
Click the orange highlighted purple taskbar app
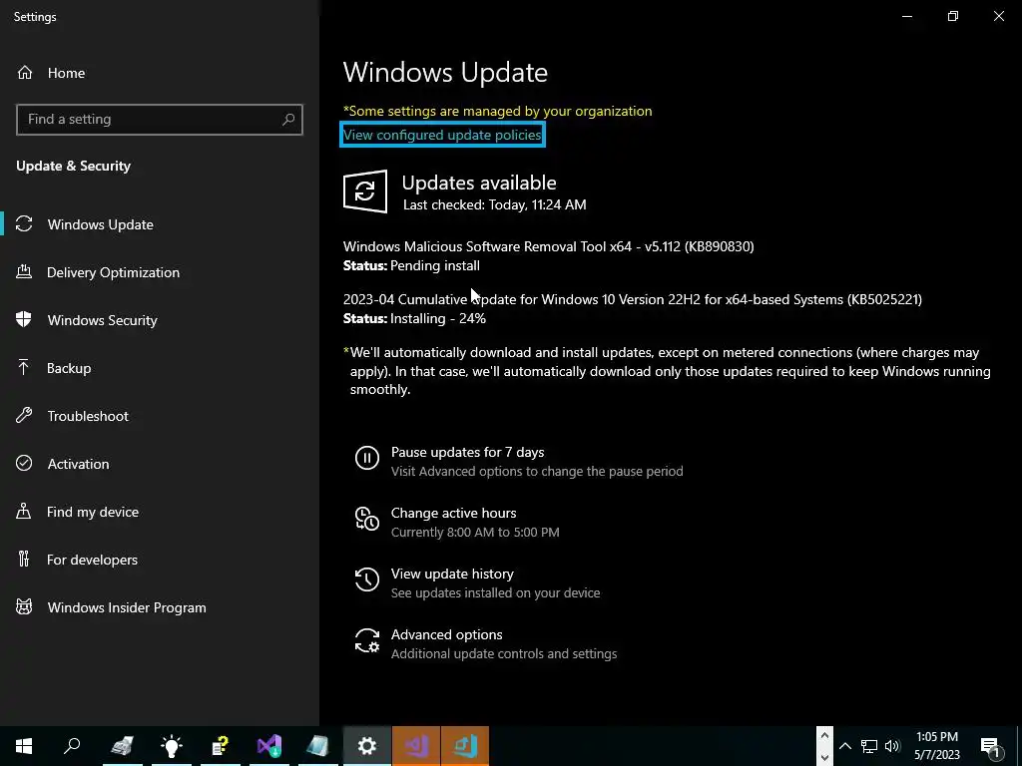coord(416,746)
